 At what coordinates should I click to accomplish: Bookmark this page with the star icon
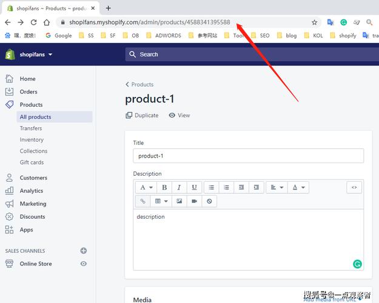tap(314, 22)
